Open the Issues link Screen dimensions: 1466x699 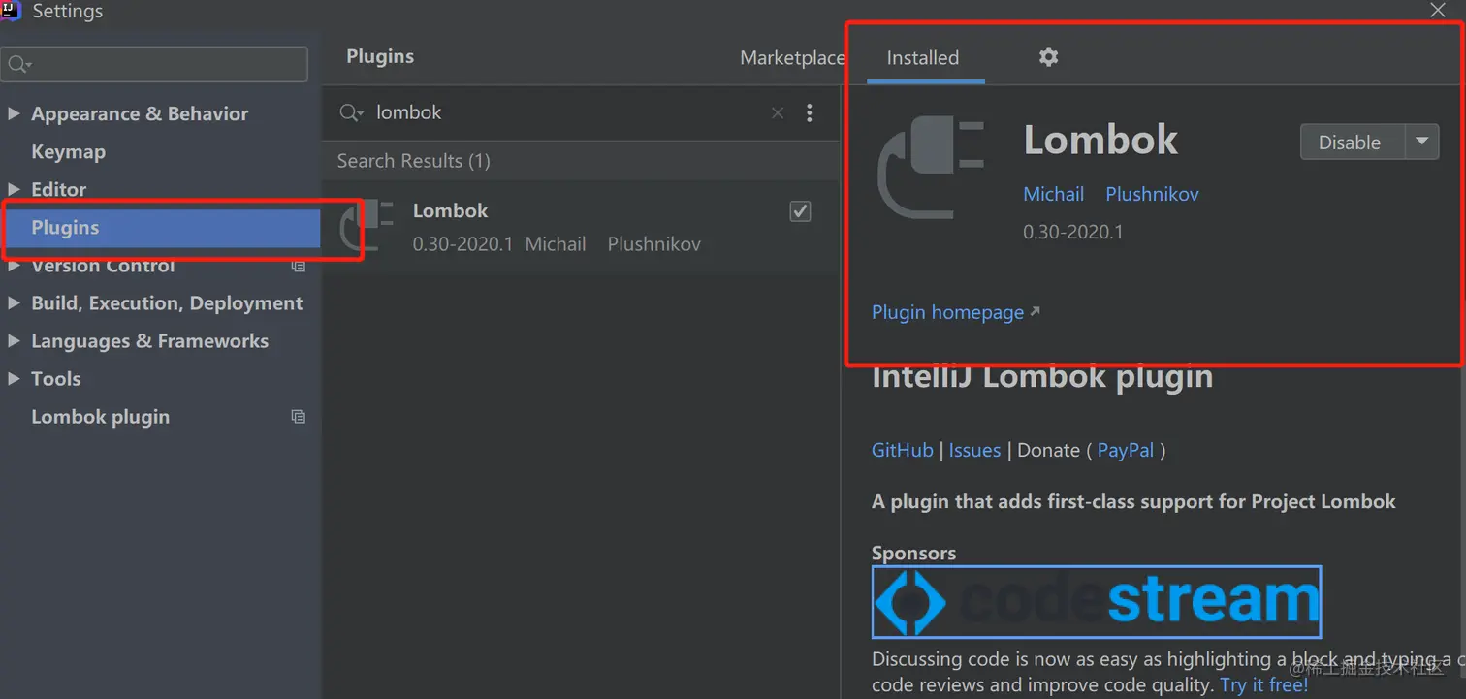[x=974, y=450]
